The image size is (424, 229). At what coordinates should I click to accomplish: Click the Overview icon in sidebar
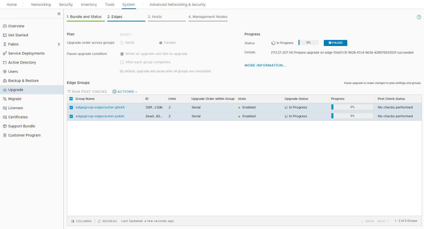(x=5, y=26)
